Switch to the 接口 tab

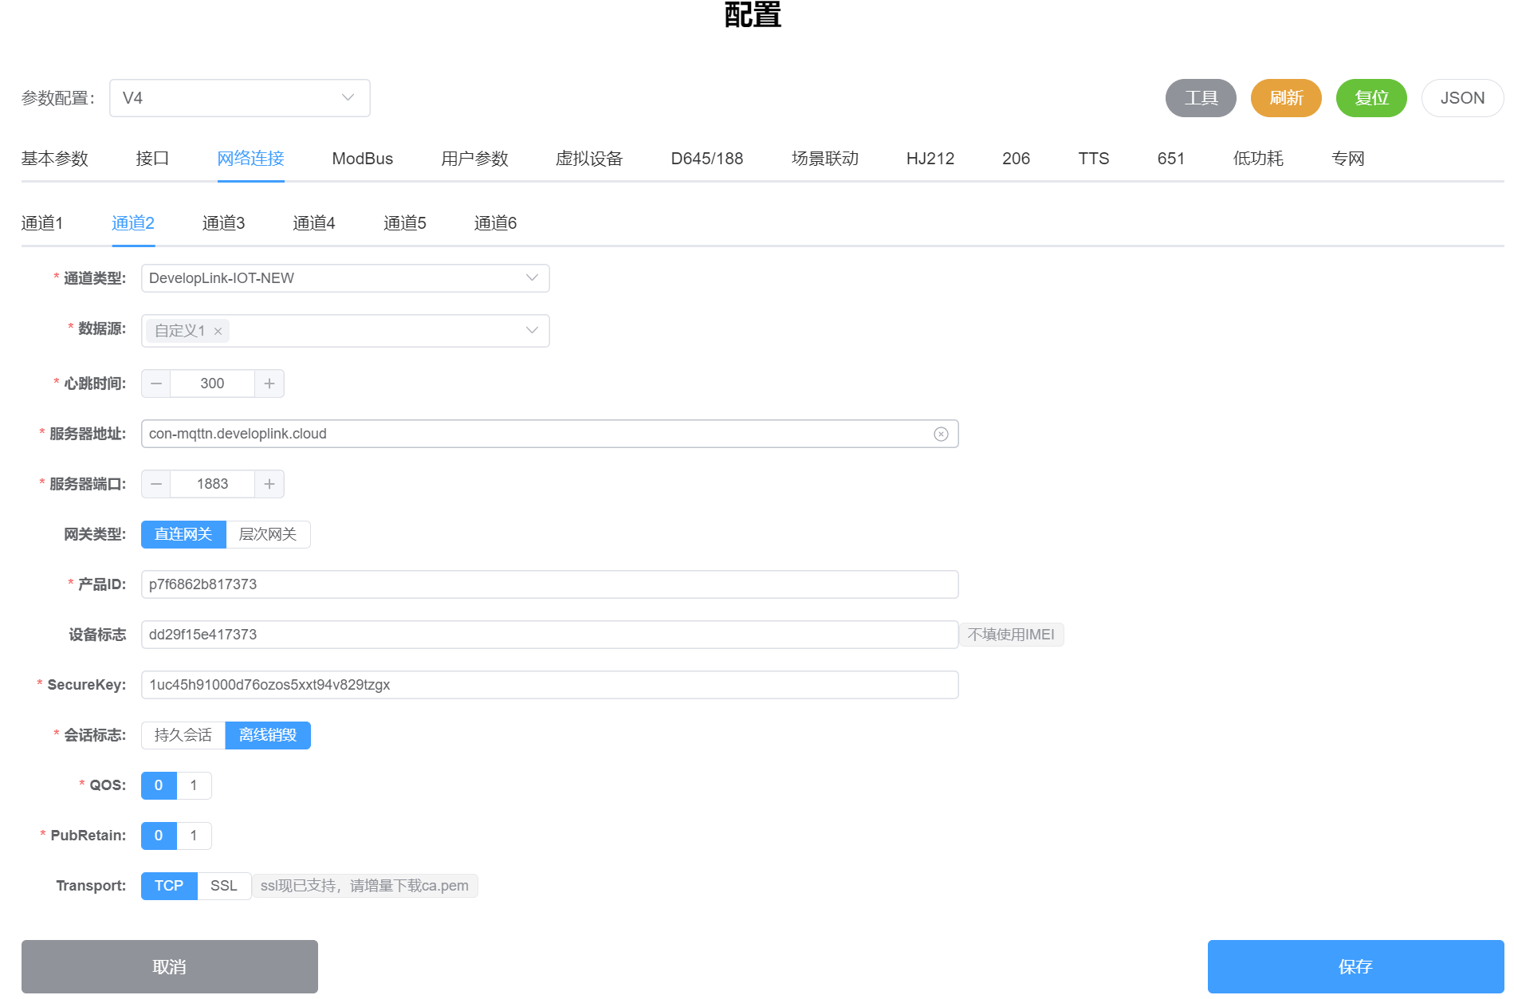152,159
